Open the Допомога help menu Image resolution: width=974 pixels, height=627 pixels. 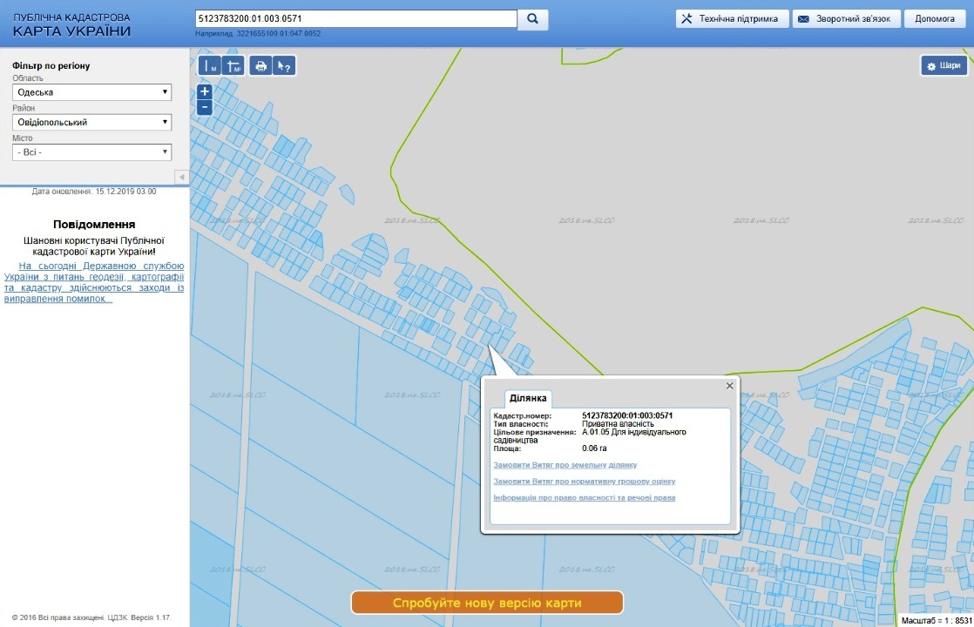click(935, 18)
